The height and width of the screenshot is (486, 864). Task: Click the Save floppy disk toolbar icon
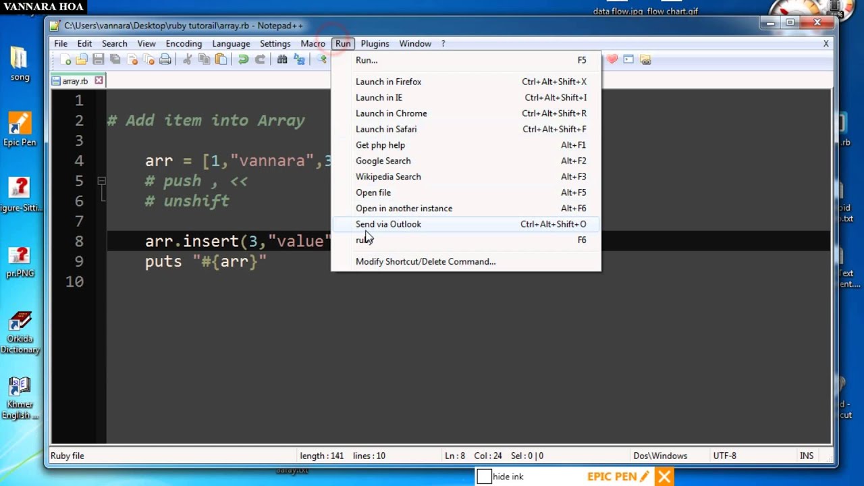click(99, 59)
